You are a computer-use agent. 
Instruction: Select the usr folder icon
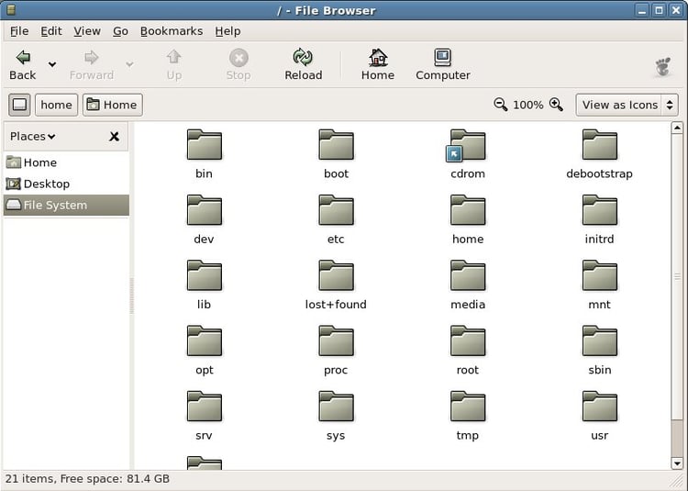point(599,407)
